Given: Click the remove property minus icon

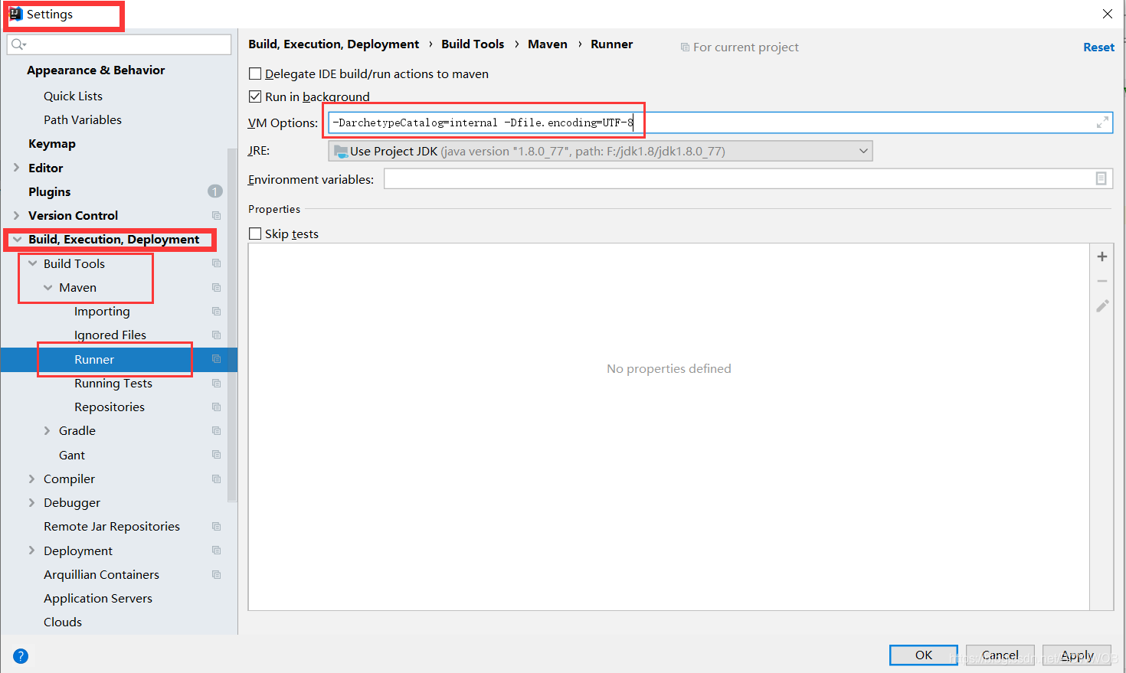Looking at the screenshot, I should (1102, 281).
